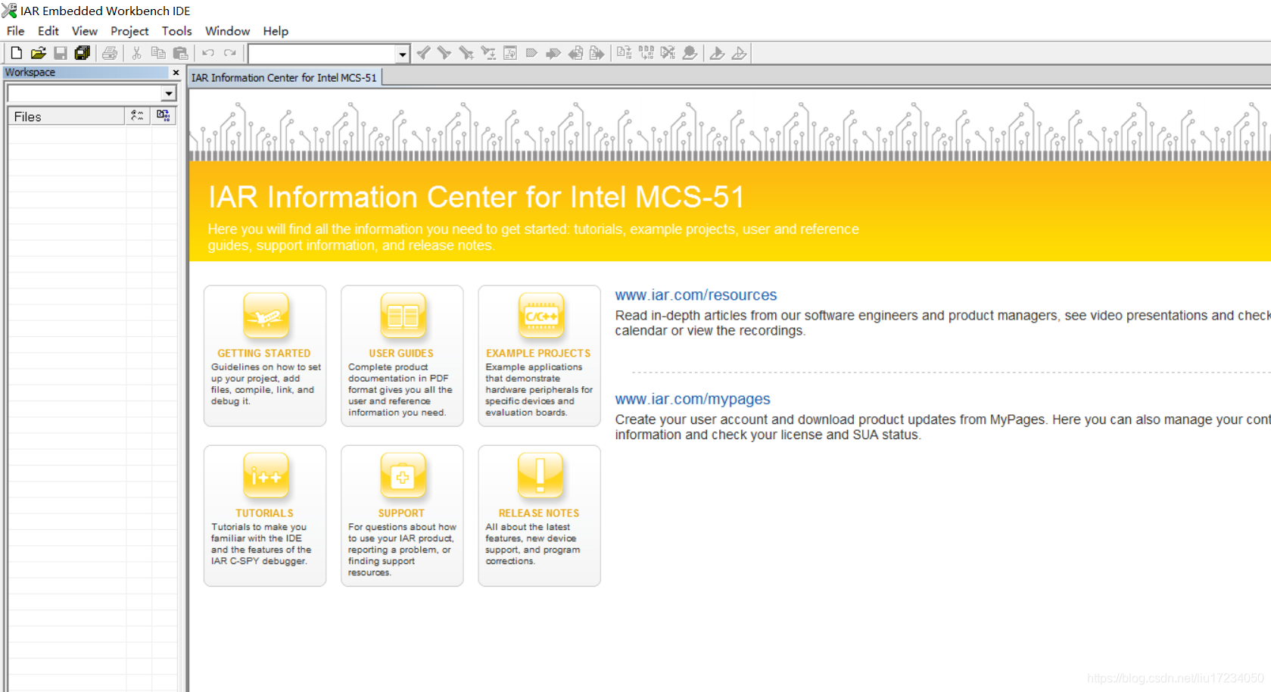Click the Toggle Bookmark icon

pyautogui.click(x=531, y=53)
